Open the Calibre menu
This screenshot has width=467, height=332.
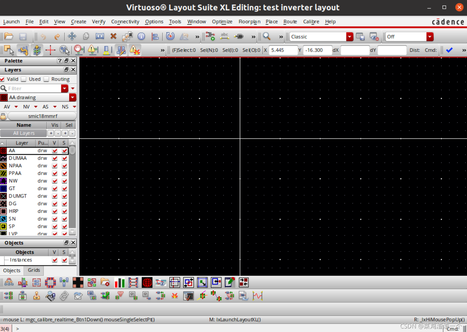311,21
